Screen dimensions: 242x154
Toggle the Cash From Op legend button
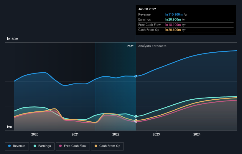[x=107, y=146]
